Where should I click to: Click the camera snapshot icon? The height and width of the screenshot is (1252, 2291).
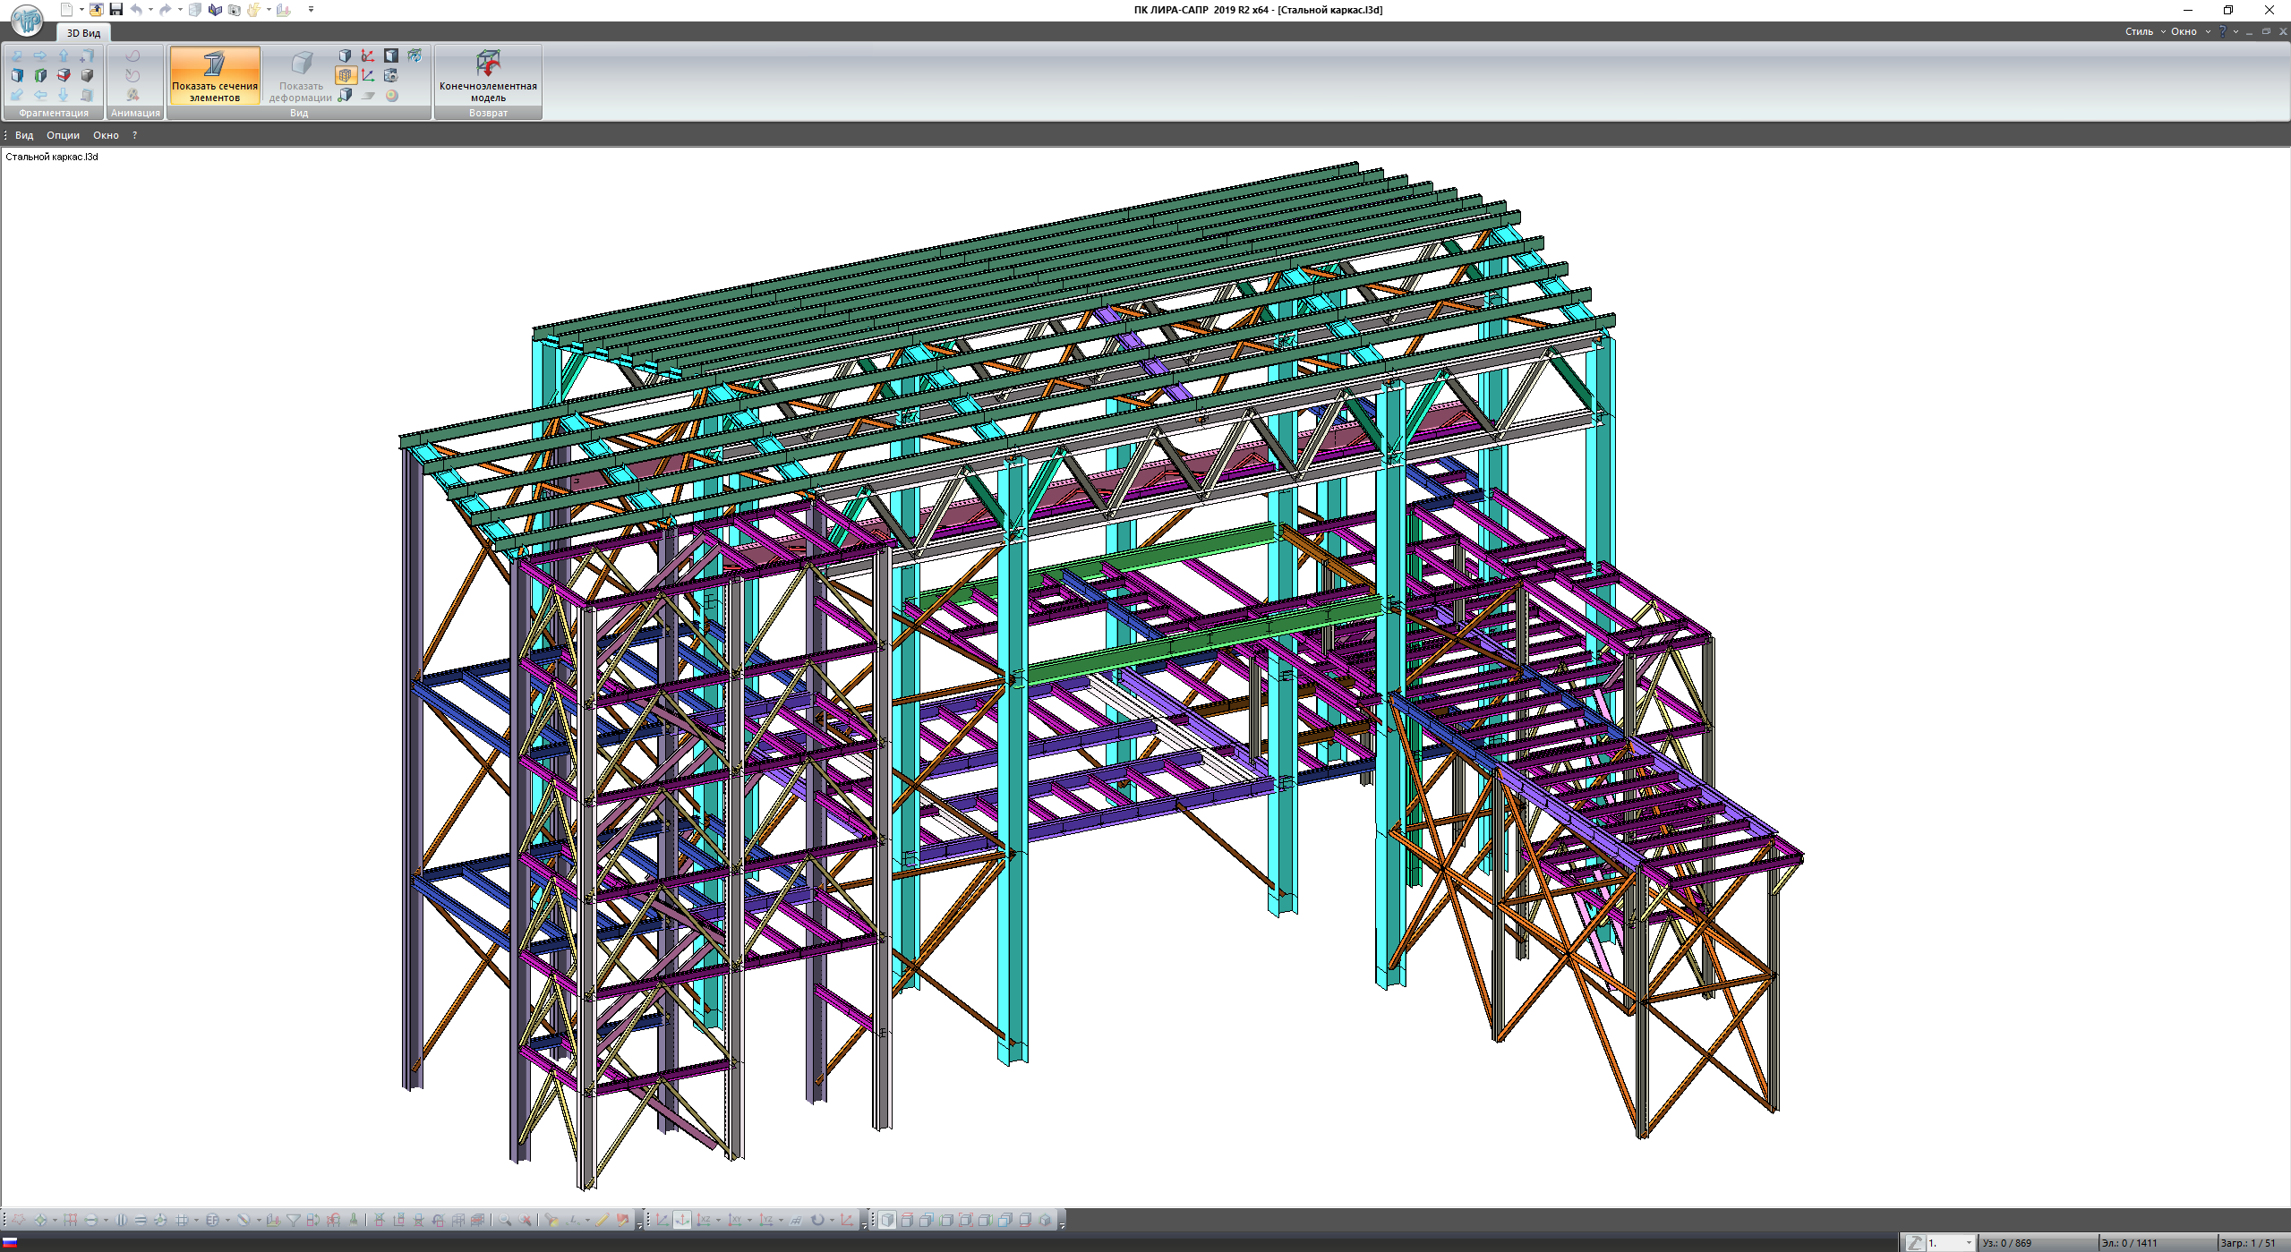[x=235, y=10]
